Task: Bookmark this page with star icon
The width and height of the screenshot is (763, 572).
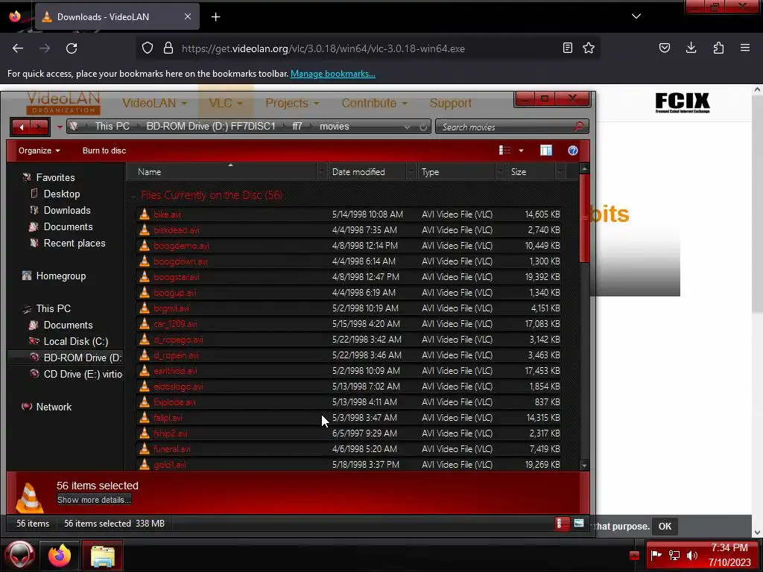Action: coord(589,48)
